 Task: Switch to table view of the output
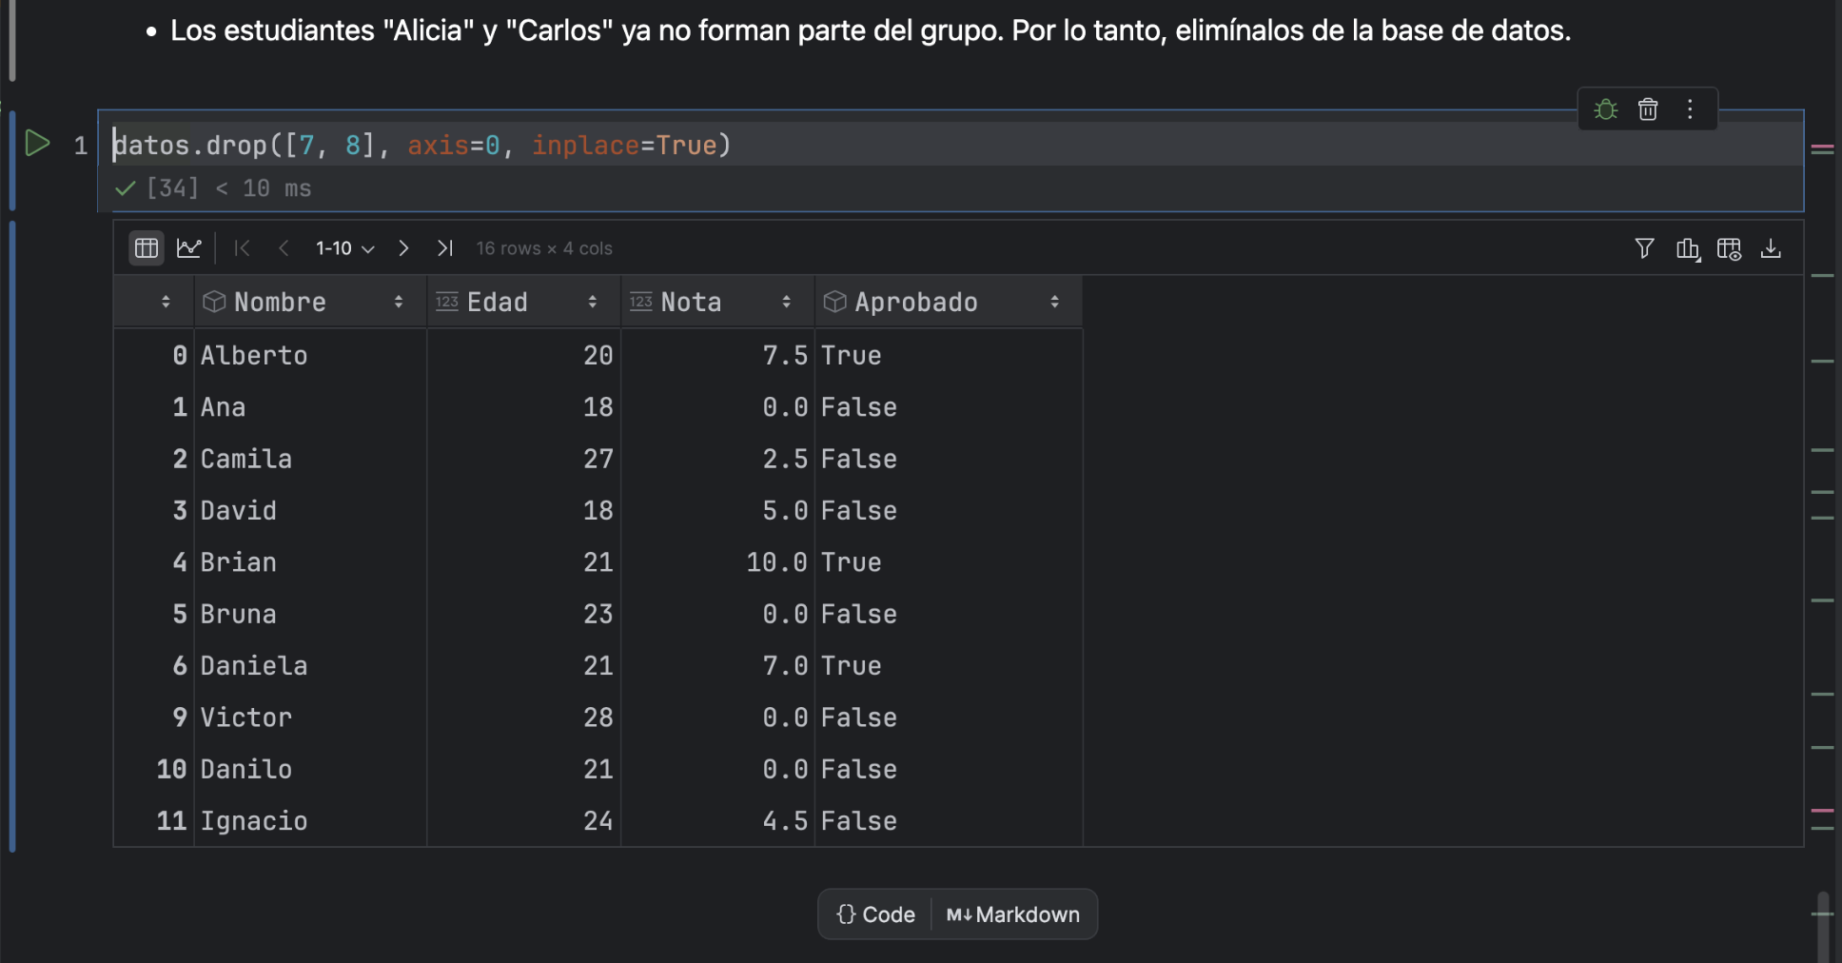click(x=147, y=248)
